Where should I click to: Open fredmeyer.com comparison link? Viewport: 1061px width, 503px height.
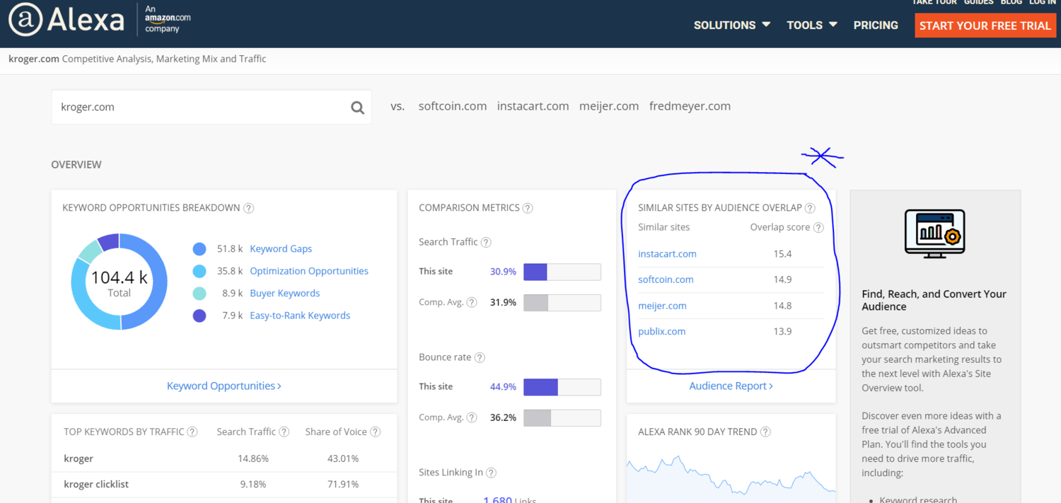[690, 106]
